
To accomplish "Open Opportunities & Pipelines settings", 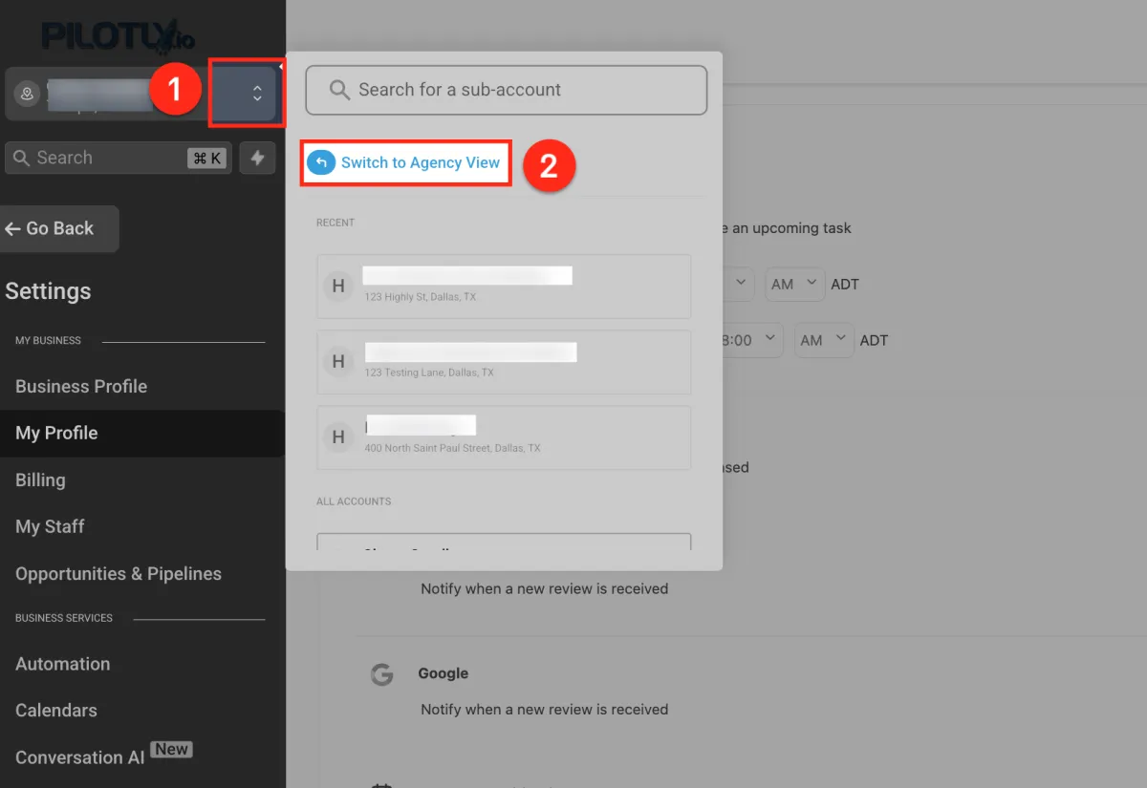I will tap(119, 573).
